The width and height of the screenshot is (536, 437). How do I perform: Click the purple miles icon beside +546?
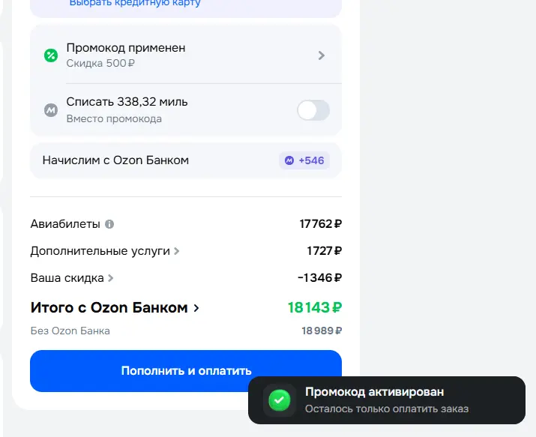pos(289,160)
